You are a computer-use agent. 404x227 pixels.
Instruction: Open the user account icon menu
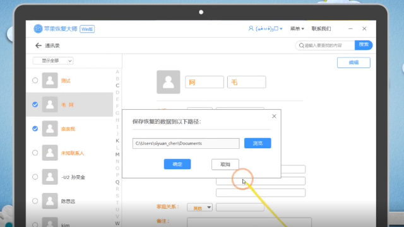(x=251, y=28)
